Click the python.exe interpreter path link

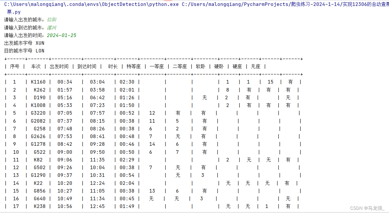(x=91, y=4)
